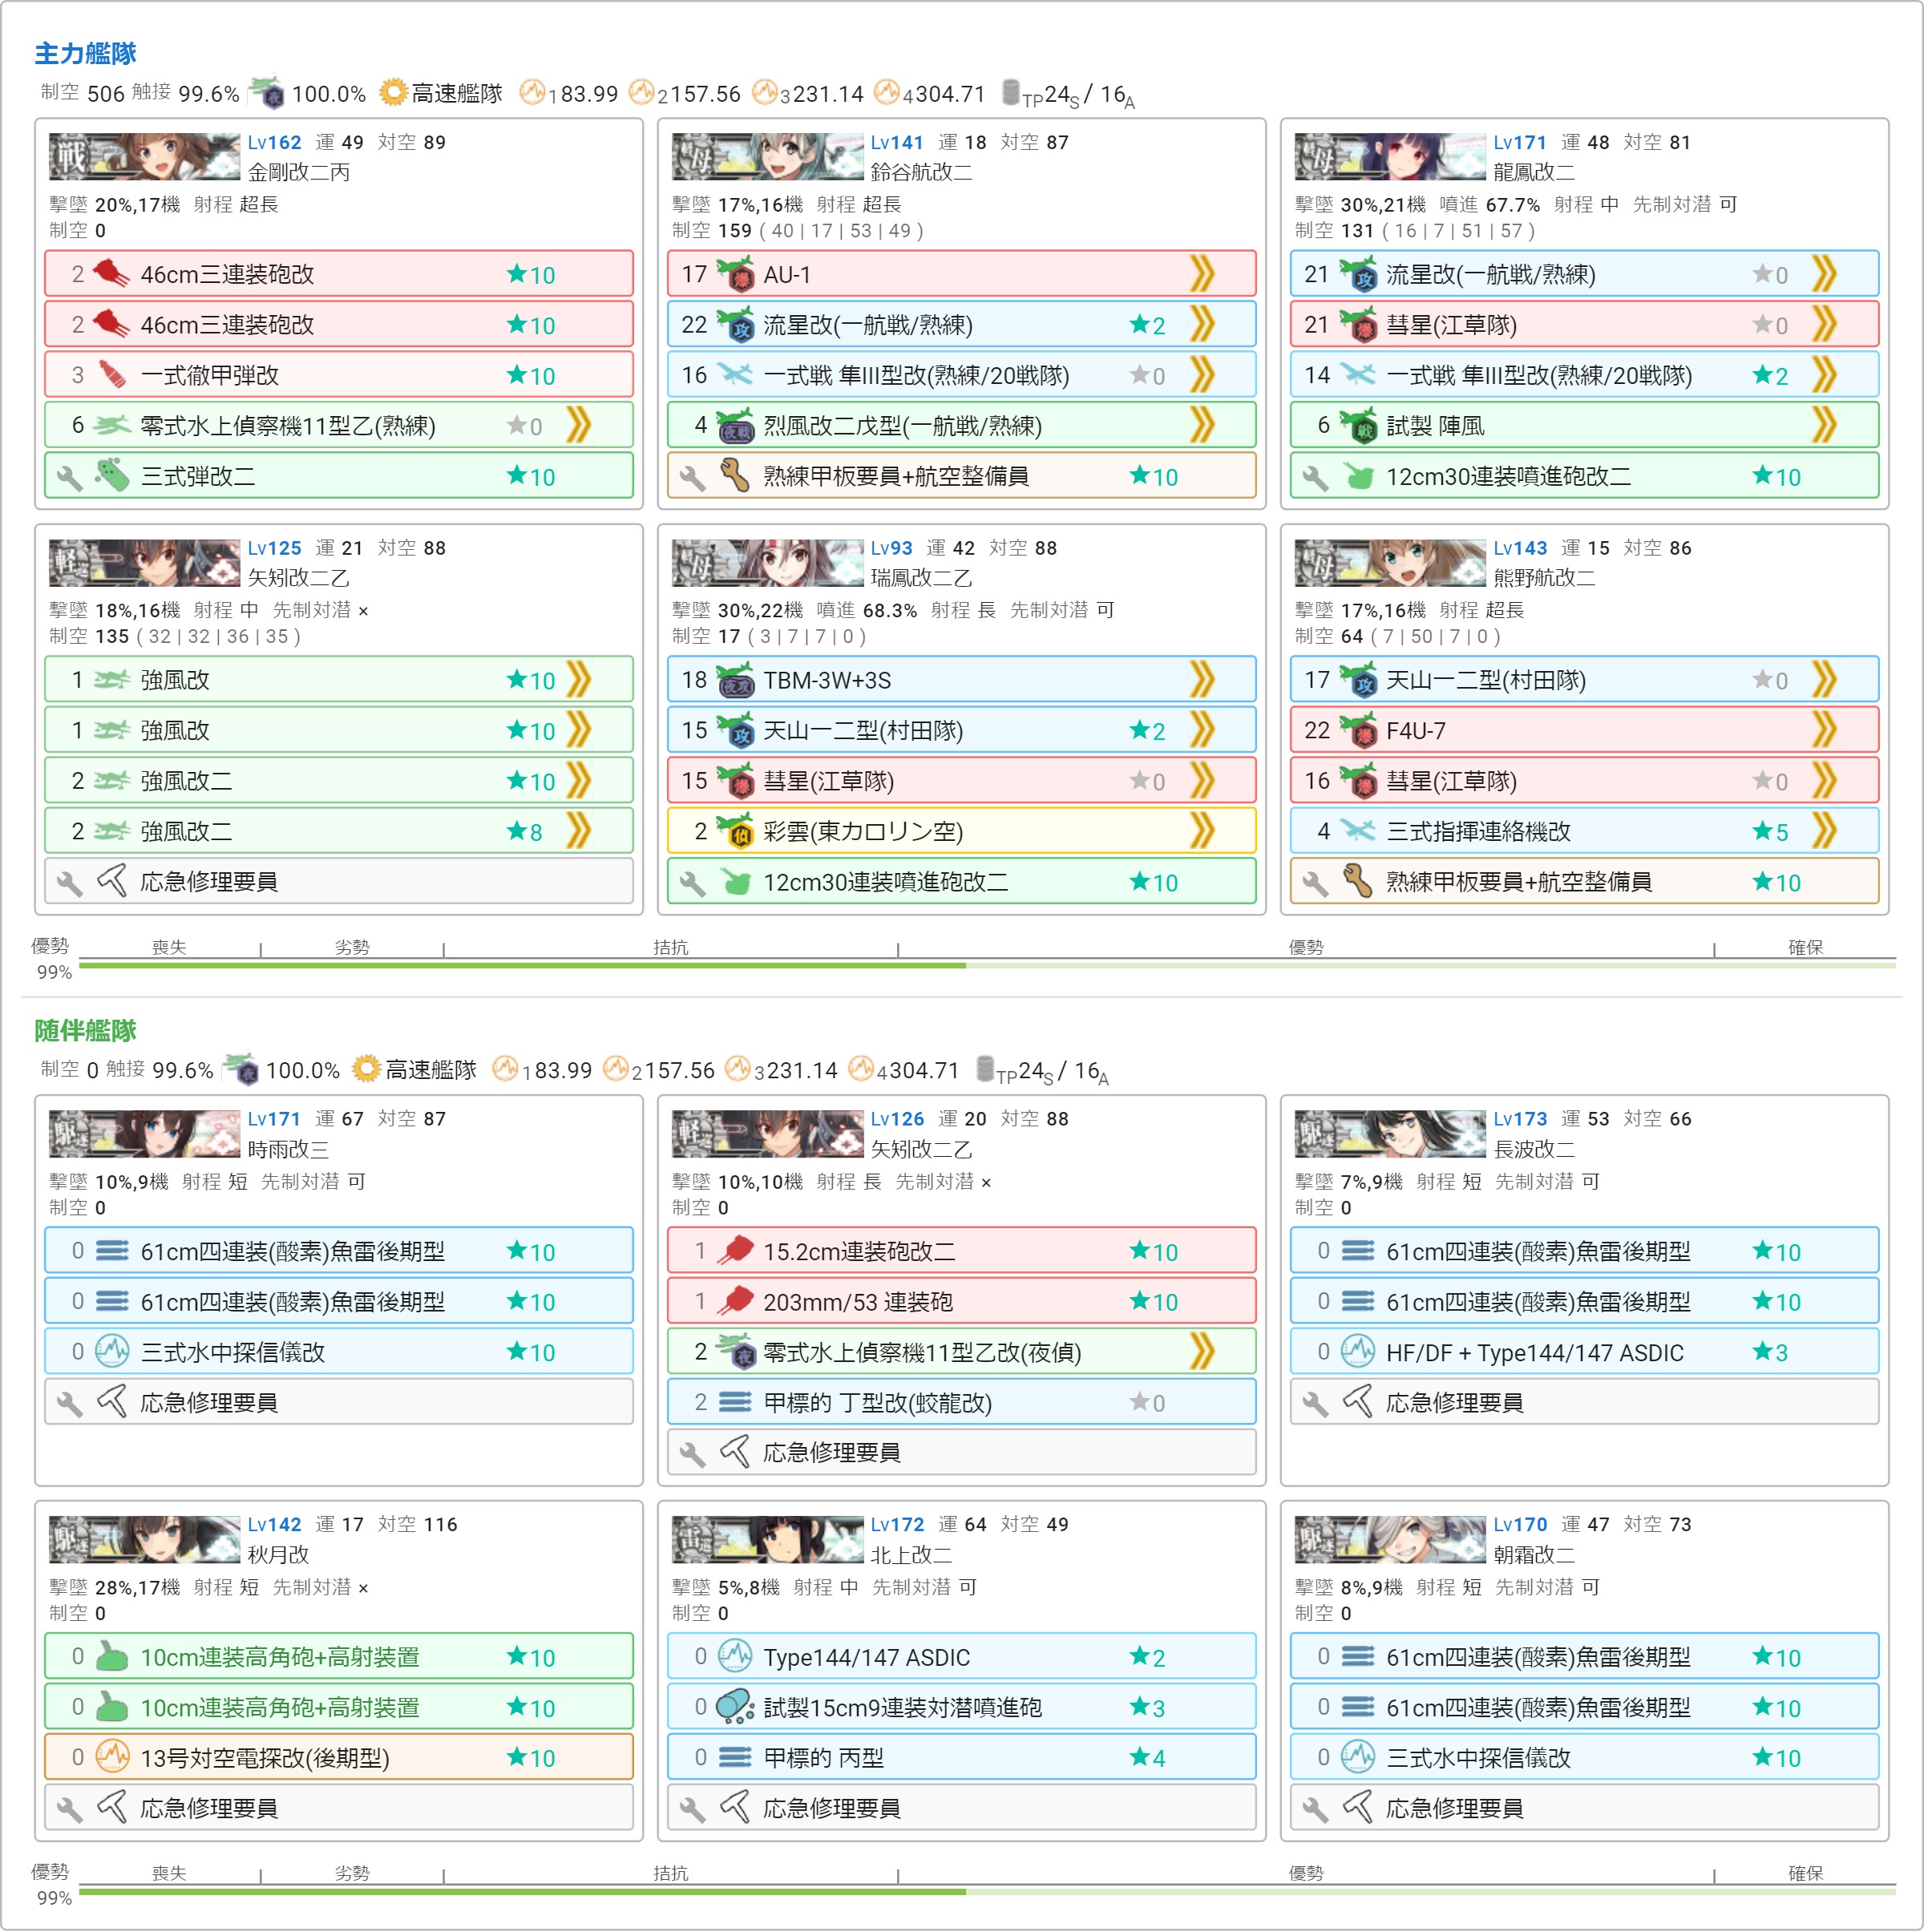Click the 三式弾改二 ammunition icon

112,476
